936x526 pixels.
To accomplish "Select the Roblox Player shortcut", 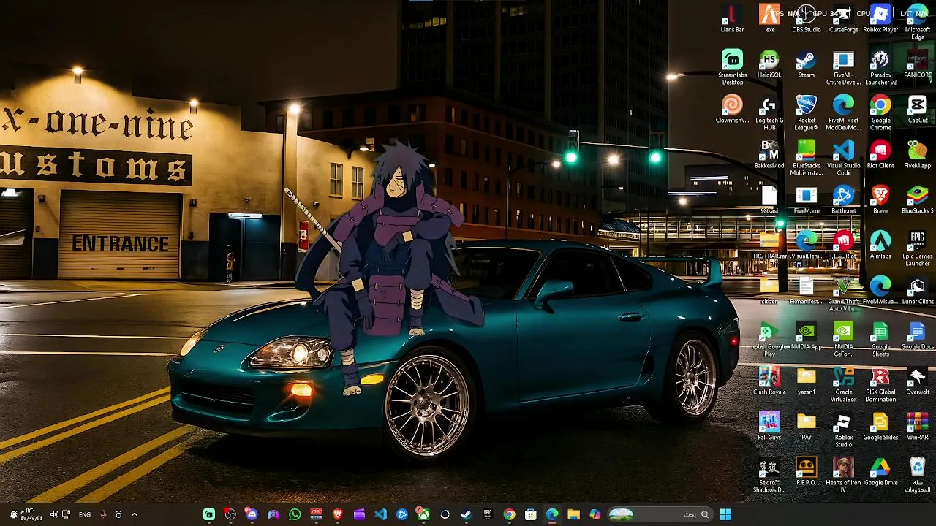I will (x=880, y=19).
